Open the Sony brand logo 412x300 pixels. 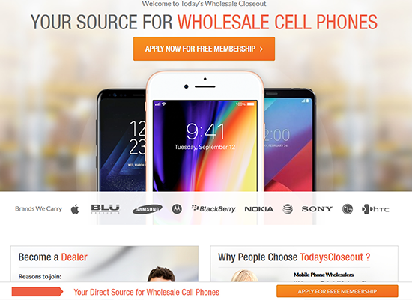pyautogui.click(x=317, y=209)
